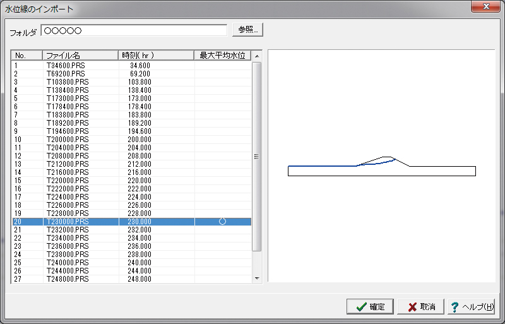
Task: Click the 時刻( hr ) column header
Action: coord(156,56)
